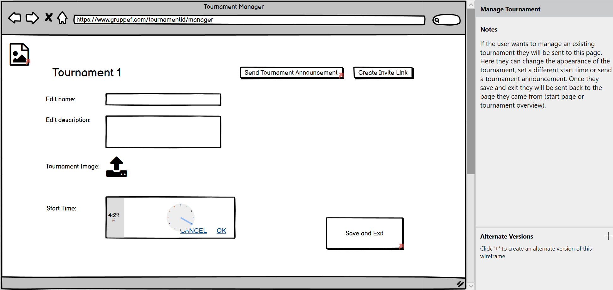Click the analog clock face in time picker

point(180,216)
